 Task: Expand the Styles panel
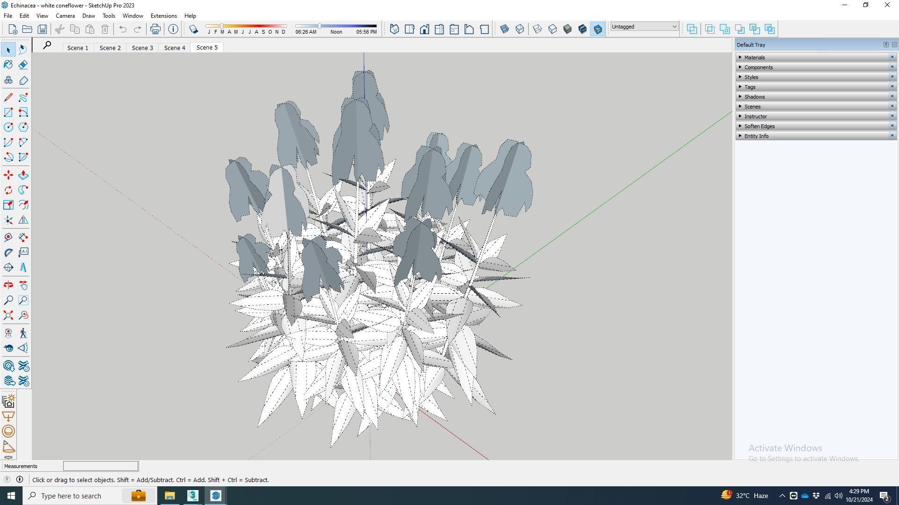coord(816,77)
